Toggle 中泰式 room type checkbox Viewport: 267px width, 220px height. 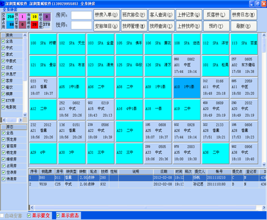point(3,61)
